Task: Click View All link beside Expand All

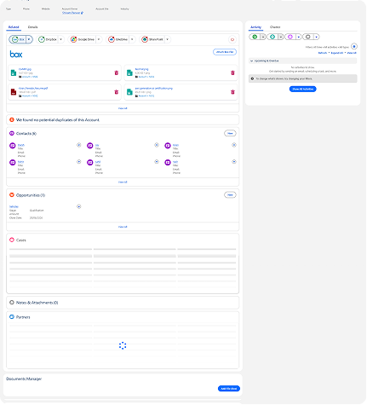Action: coord(352,53)
